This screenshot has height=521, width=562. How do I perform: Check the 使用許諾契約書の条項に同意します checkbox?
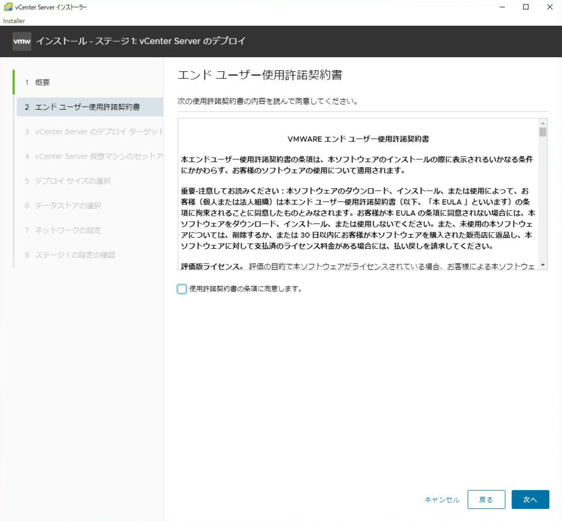182,289
